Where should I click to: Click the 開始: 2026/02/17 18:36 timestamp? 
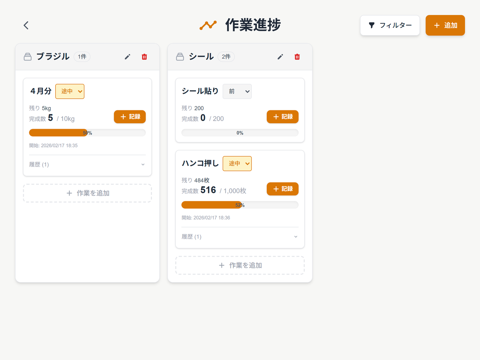206,218
